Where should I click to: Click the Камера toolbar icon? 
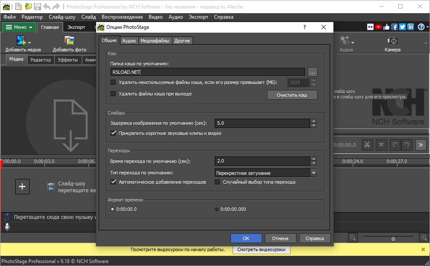pos(392,41)
